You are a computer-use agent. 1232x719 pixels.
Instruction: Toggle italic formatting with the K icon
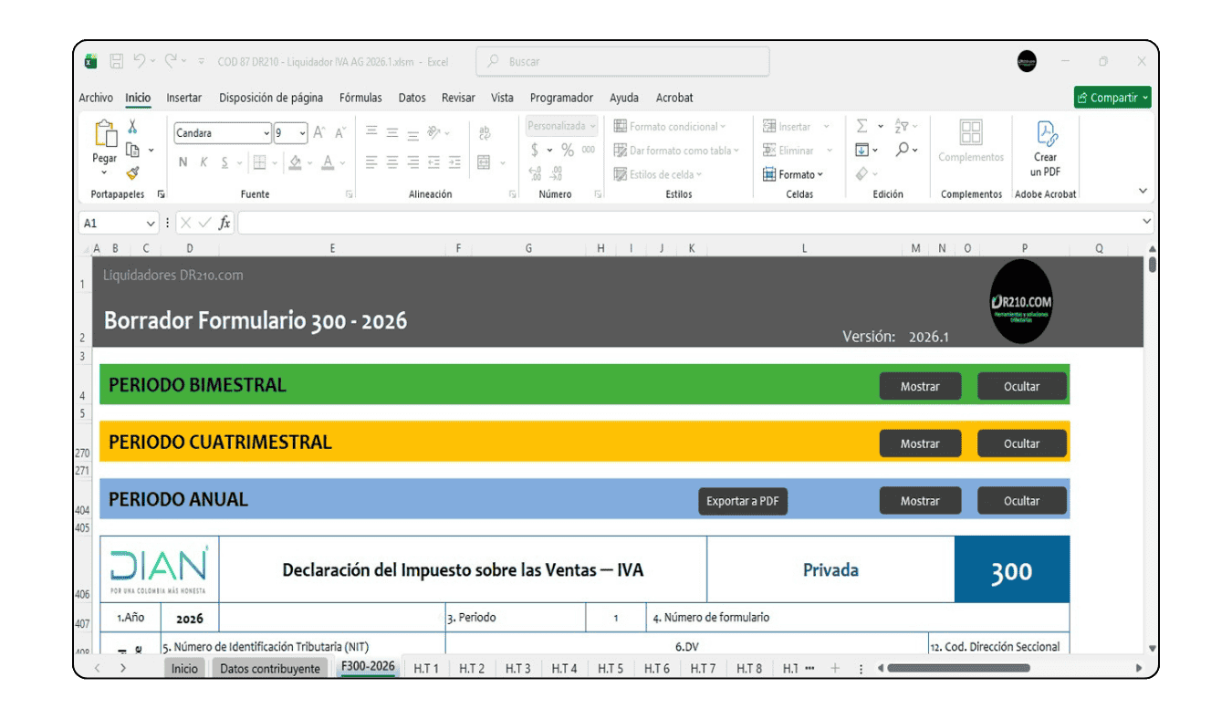204,161
